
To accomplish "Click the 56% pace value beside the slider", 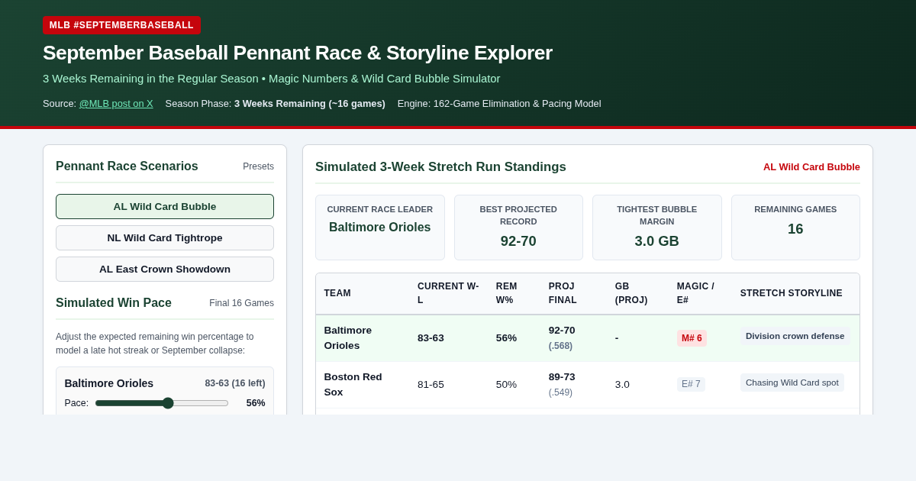I will point(256,403).
